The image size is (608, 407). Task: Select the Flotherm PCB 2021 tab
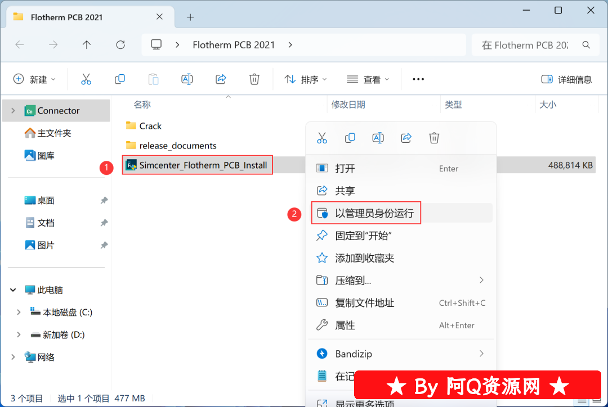pyautogui.click(x=90, y=17)
